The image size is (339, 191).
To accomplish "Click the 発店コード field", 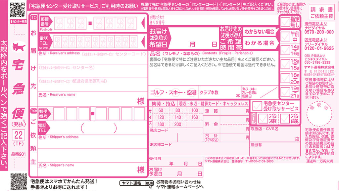I will (176, 135).
